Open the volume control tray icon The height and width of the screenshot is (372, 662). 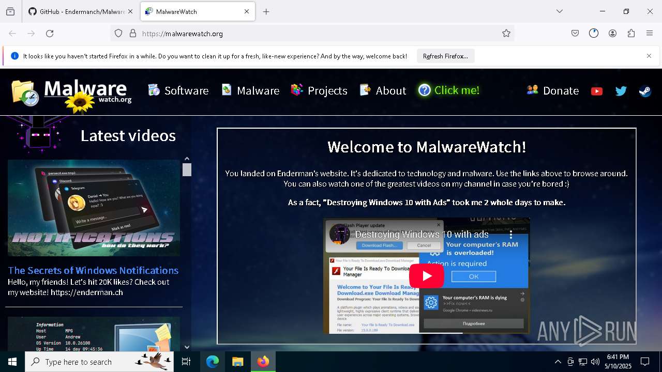pos(595,362)
